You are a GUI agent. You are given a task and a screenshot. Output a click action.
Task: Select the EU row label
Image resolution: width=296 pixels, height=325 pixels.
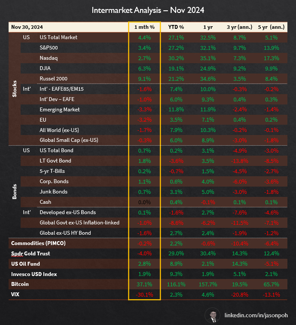pos(43,120)
